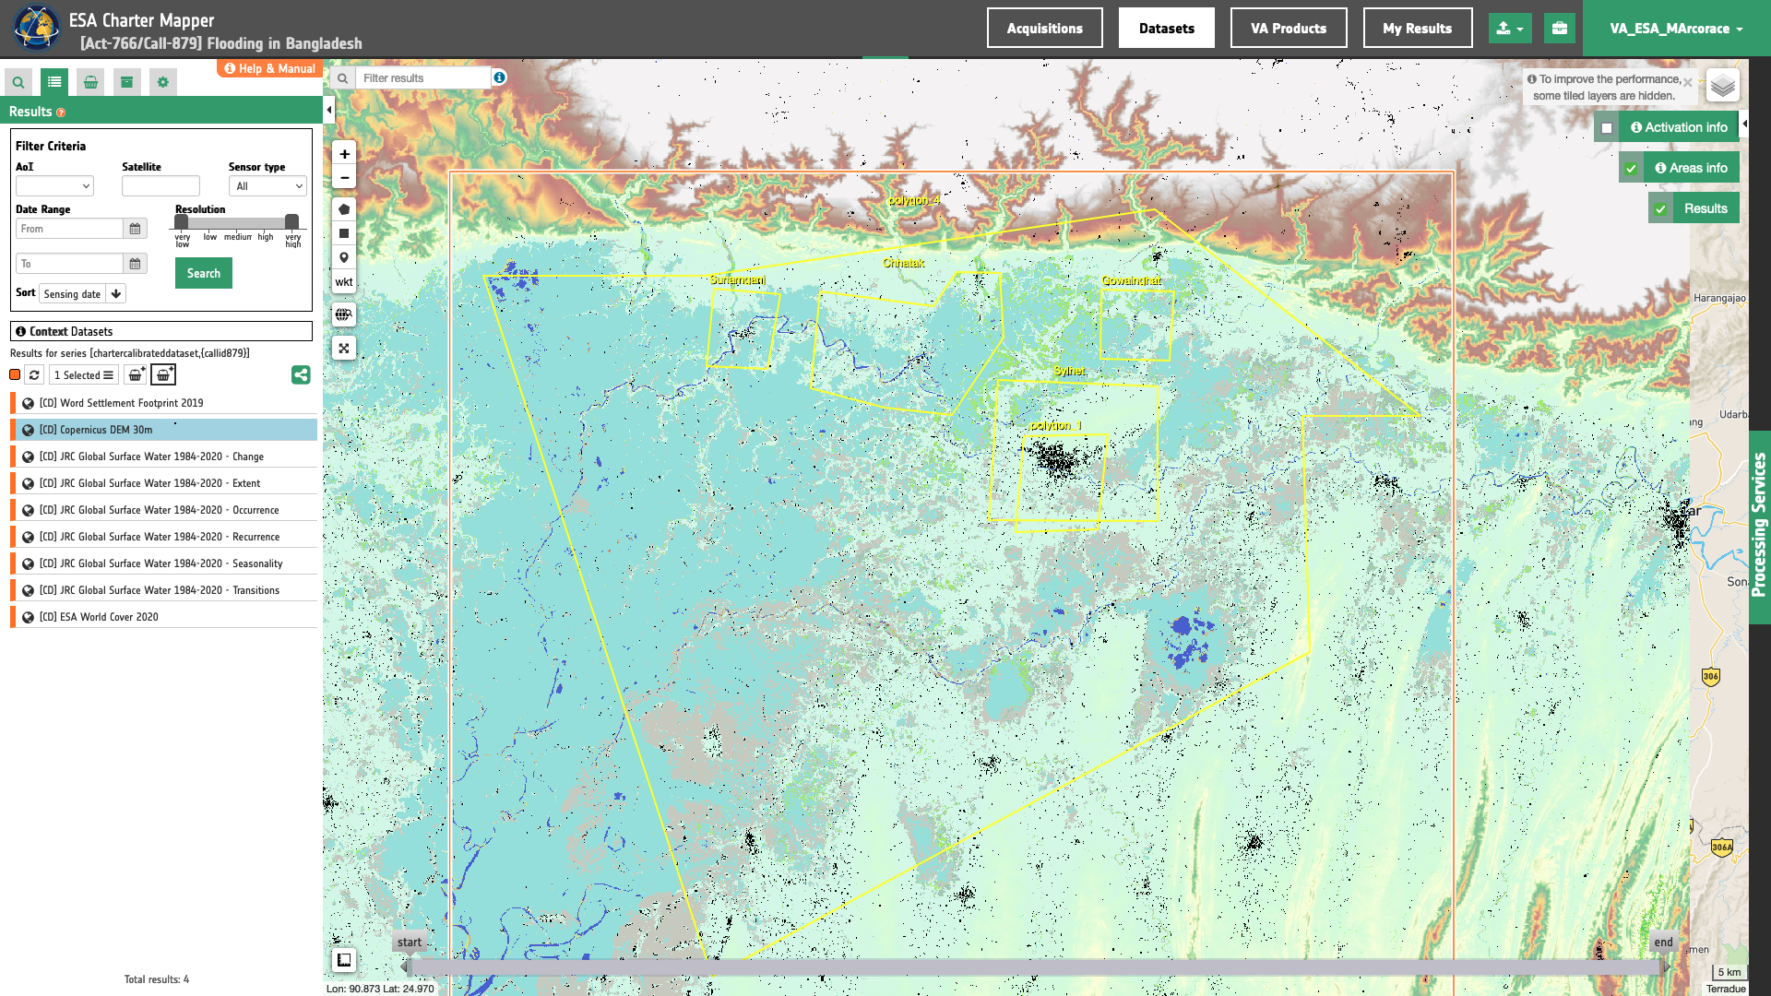Click the filter results info icon
Viewport: 1771px width, 996px height.
(499, 77)
